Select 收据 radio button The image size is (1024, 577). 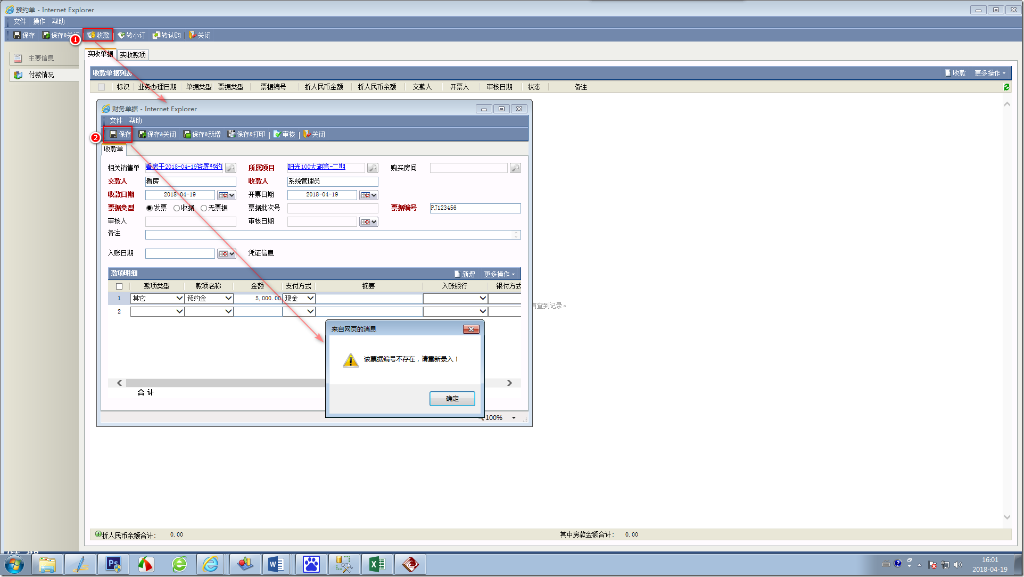(177, 208)
